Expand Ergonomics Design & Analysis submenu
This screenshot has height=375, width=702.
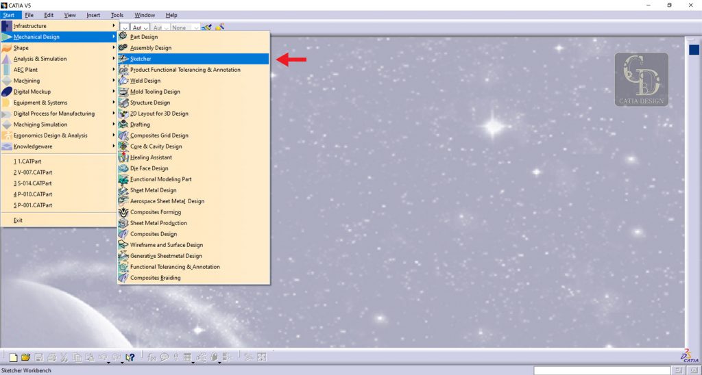[59, 135]
